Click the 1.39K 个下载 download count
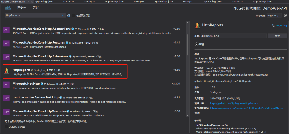 click(54, 70)
